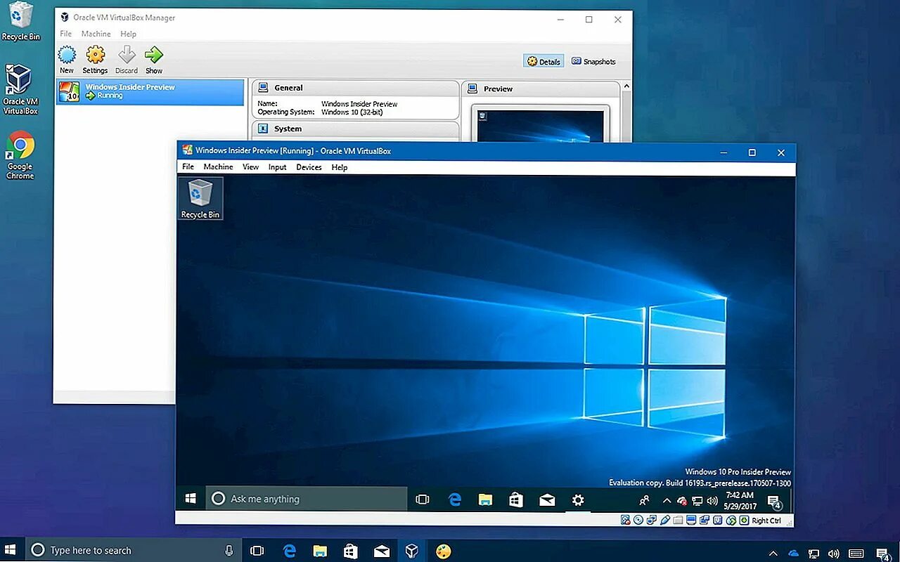Open Machine menu in VirtualBox Manager
This screenshot has height=562, width=900.
(x=96, y=34)
